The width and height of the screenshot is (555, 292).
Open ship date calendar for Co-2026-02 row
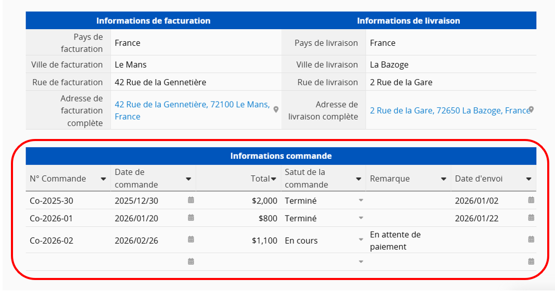coord(531,239)
